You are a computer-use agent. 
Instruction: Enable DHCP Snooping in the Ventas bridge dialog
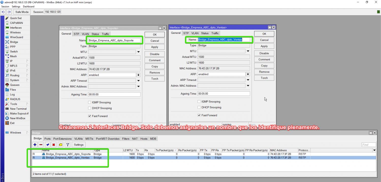point(199,107)
